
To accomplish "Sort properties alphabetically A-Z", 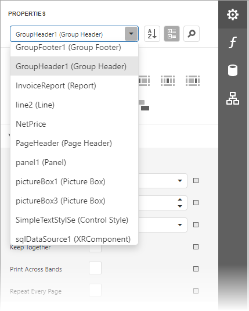I will pyautogui.click(x=152, y=34).
